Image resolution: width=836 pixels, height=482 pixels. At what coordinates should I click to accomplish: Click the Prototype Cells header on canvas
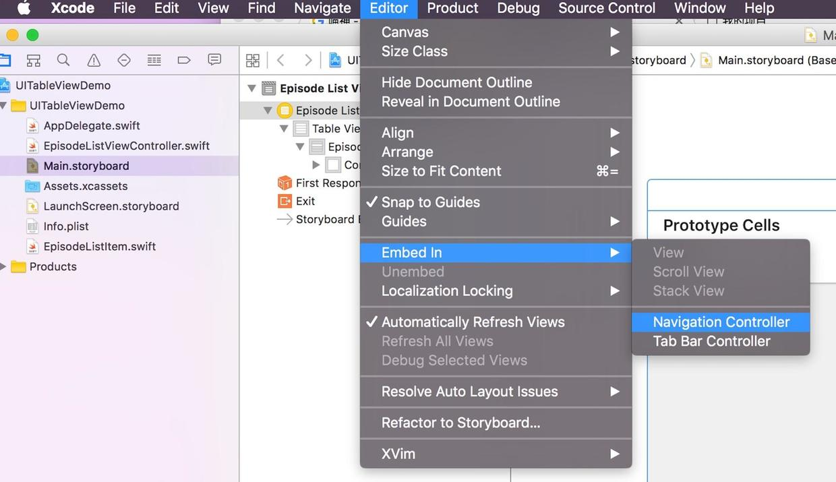(721, 226)
